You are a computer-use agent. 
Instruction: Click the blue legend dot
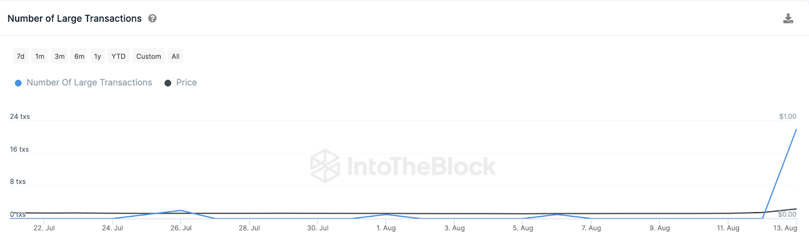tap(18, 83)
